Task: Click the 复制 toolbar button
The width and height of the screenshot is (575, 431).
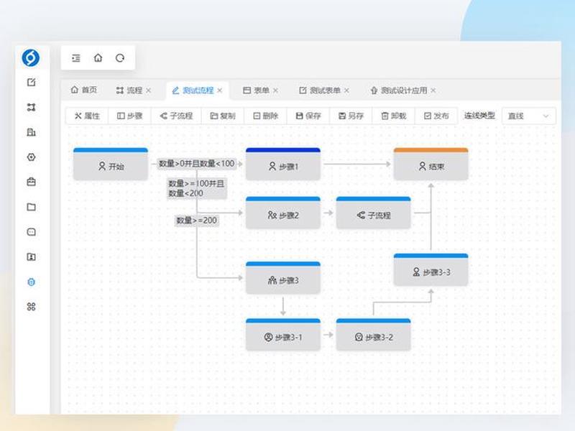Action: [x=223, y=116]
